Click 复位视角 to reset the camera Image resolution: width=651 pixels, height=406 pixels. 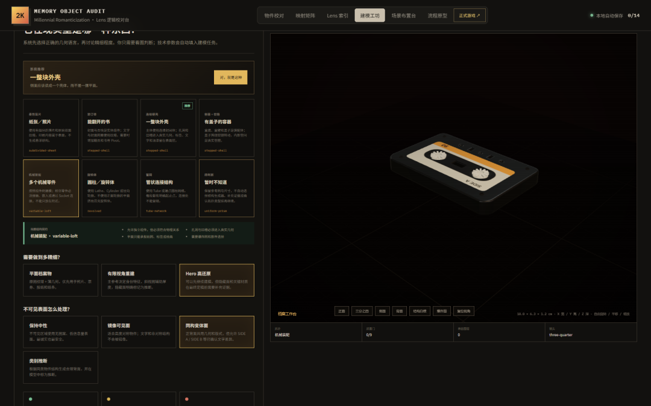tap(464, 311)
